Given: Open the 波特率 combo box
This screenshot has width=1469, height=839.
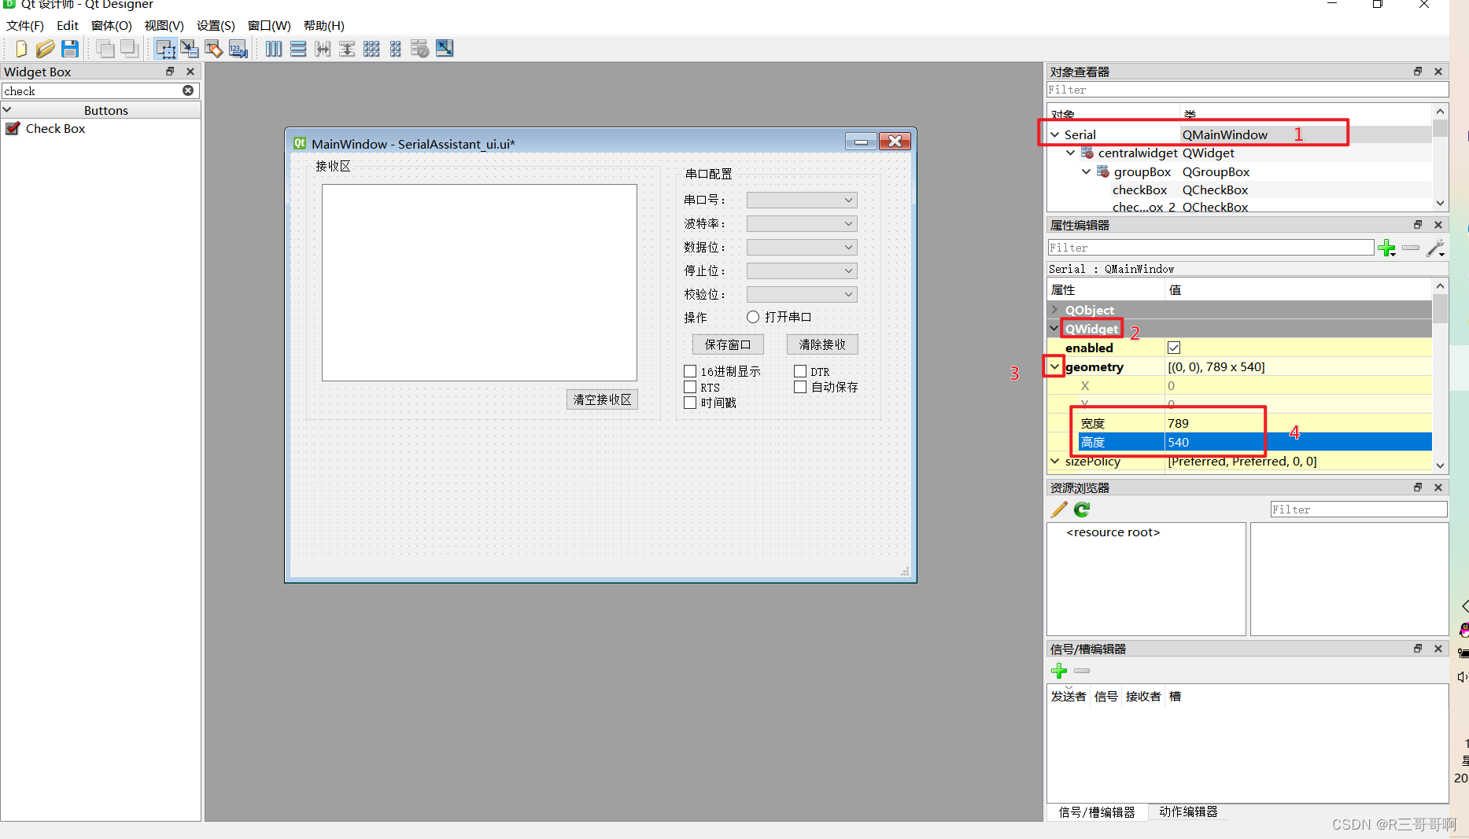Looking at the screenshot, I should 802,224.
